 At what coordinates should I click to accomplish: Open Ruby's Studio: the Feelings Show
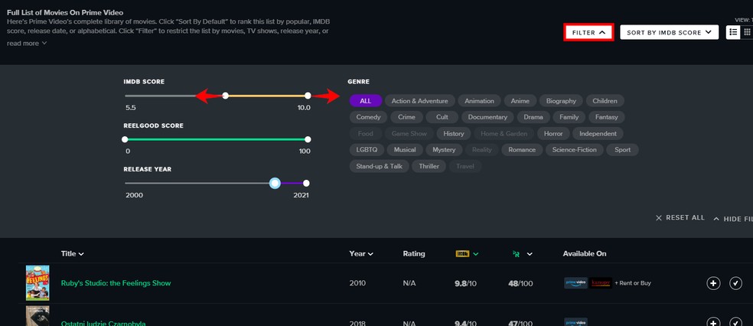click(116, 283)
